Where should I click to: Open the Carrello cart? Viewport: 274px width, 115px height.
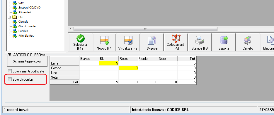[x=248, y=42]
